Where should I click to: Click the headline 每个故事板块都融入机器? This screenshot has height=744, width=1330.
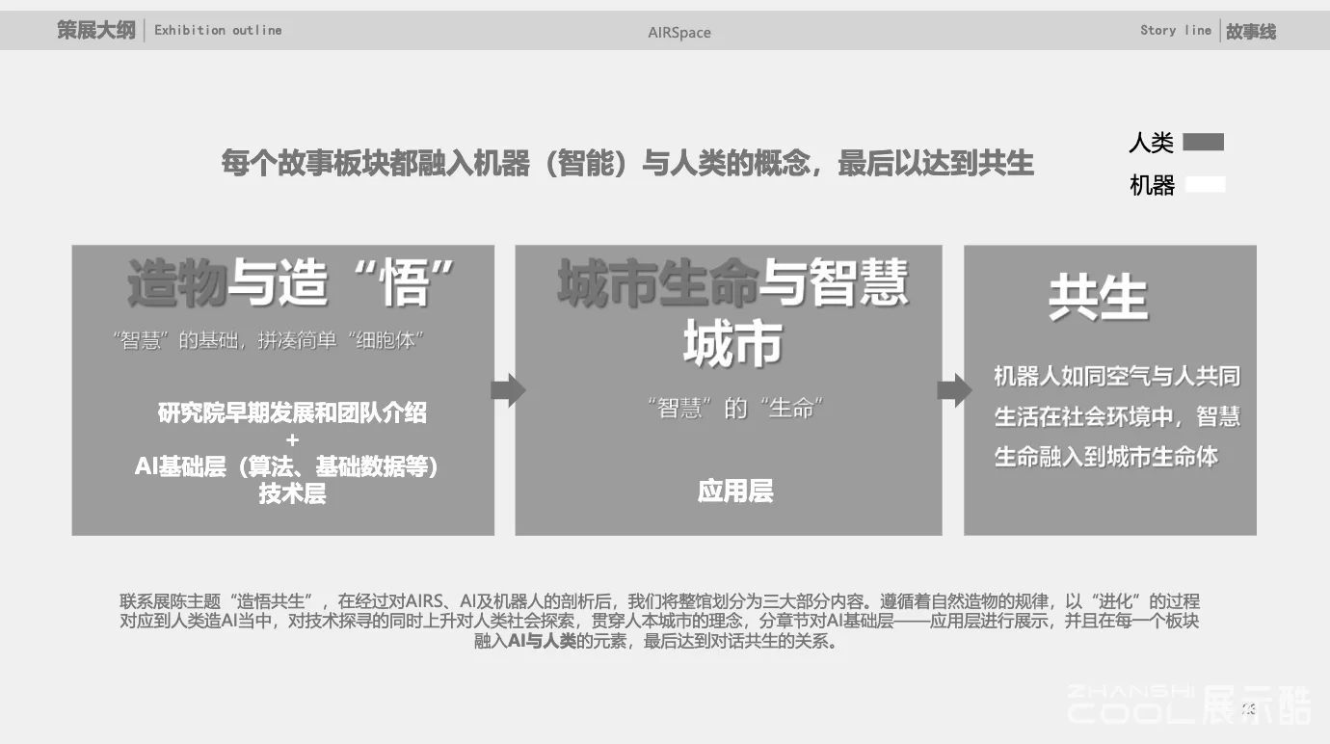point(627,163)
